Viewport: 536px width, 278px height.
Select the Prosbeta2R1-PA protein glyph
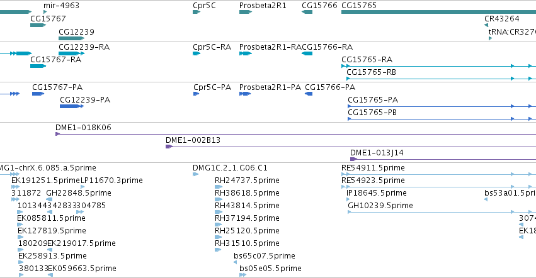coord(245,94)
